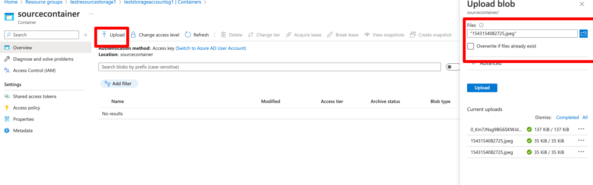Open the file browse folder icon
This screenshot has width=593, height=185.
[x=583, y=34]
